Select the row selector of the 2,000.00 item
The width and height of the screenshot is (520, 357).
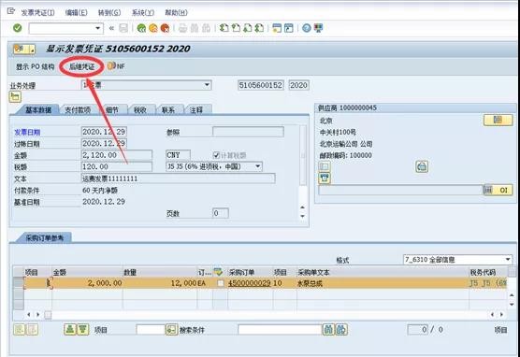19,283
